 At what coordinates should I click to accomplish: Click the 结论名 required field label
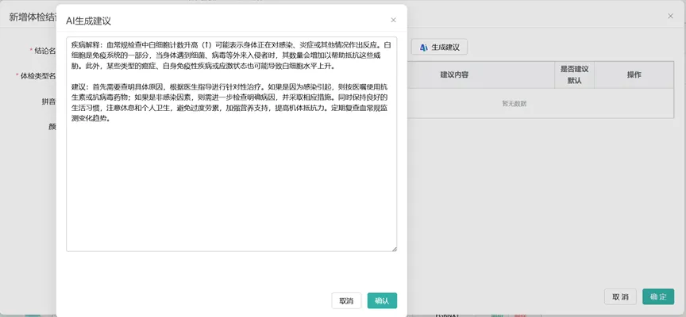[43, 51]
